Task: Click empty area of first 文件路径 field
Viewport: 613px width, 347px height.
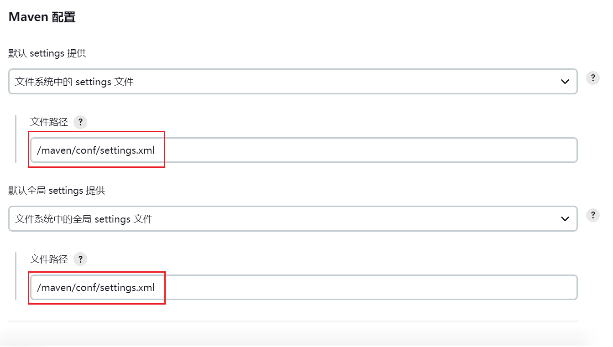Action: pyautogui.click(x=365, y=150)
